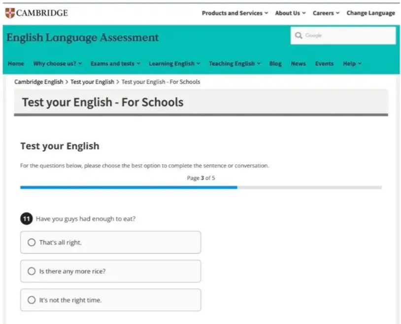Open About Us dropdown
Viewport: 401px width, 324px height.
[x=290, y=13]
